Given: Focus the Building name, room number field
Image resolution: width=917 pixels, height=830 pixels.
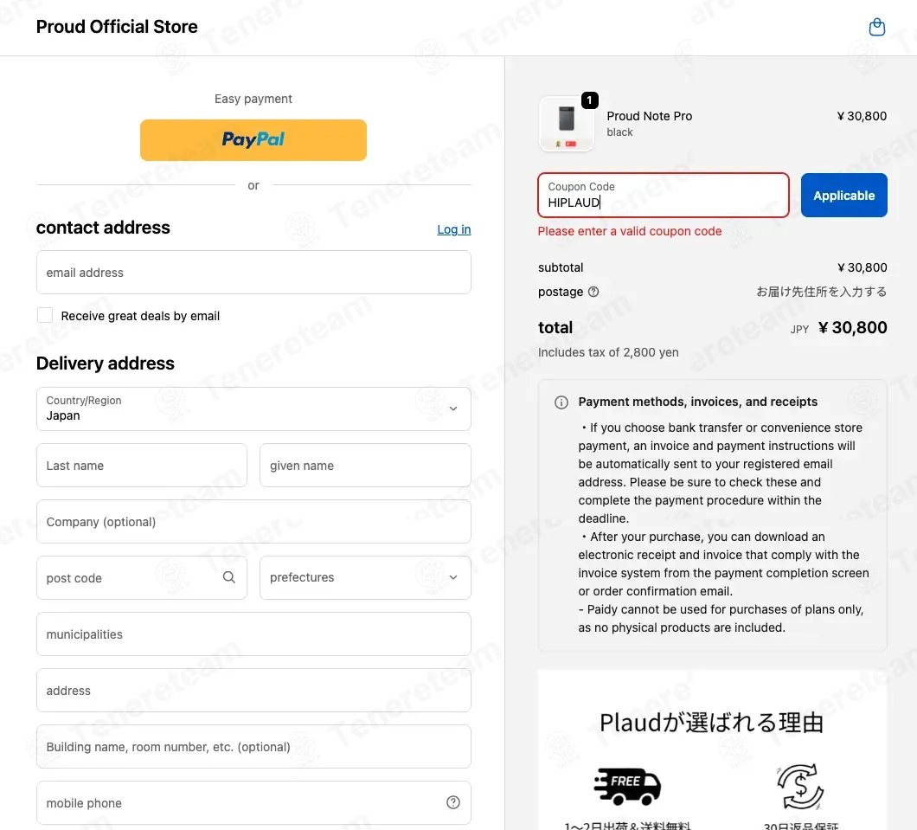Looking at the screenshot, I should coord(253,746).
